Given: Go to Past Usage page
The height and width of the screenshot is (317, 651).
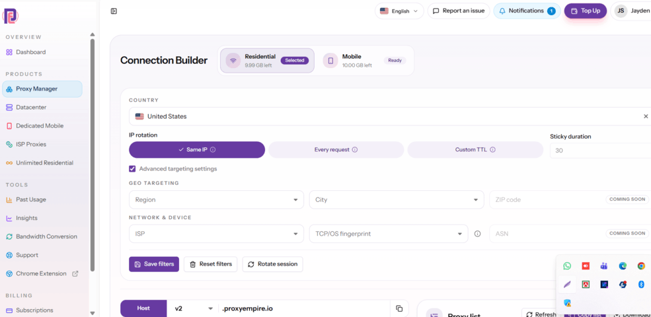Looking at the screenshot, I should (x=31, y=199).
